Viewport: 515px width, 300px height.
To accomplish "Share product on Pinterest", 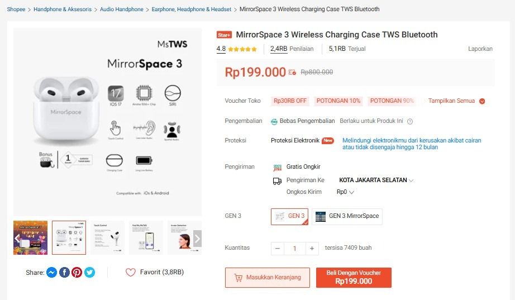I will [x=77, y=273].
